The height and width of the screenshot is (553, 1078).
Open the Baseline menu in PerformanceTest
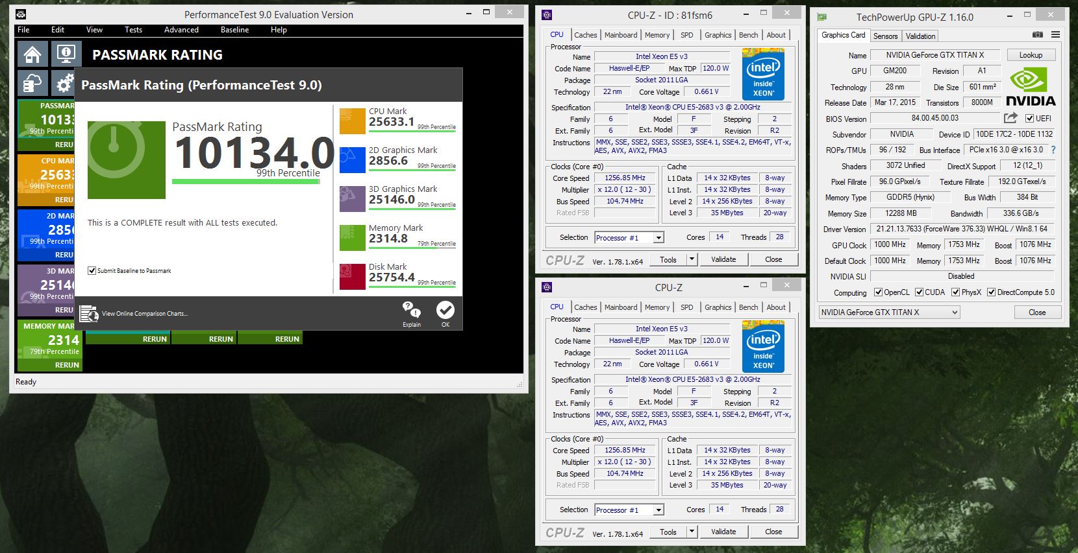click(x=234, y=30)
